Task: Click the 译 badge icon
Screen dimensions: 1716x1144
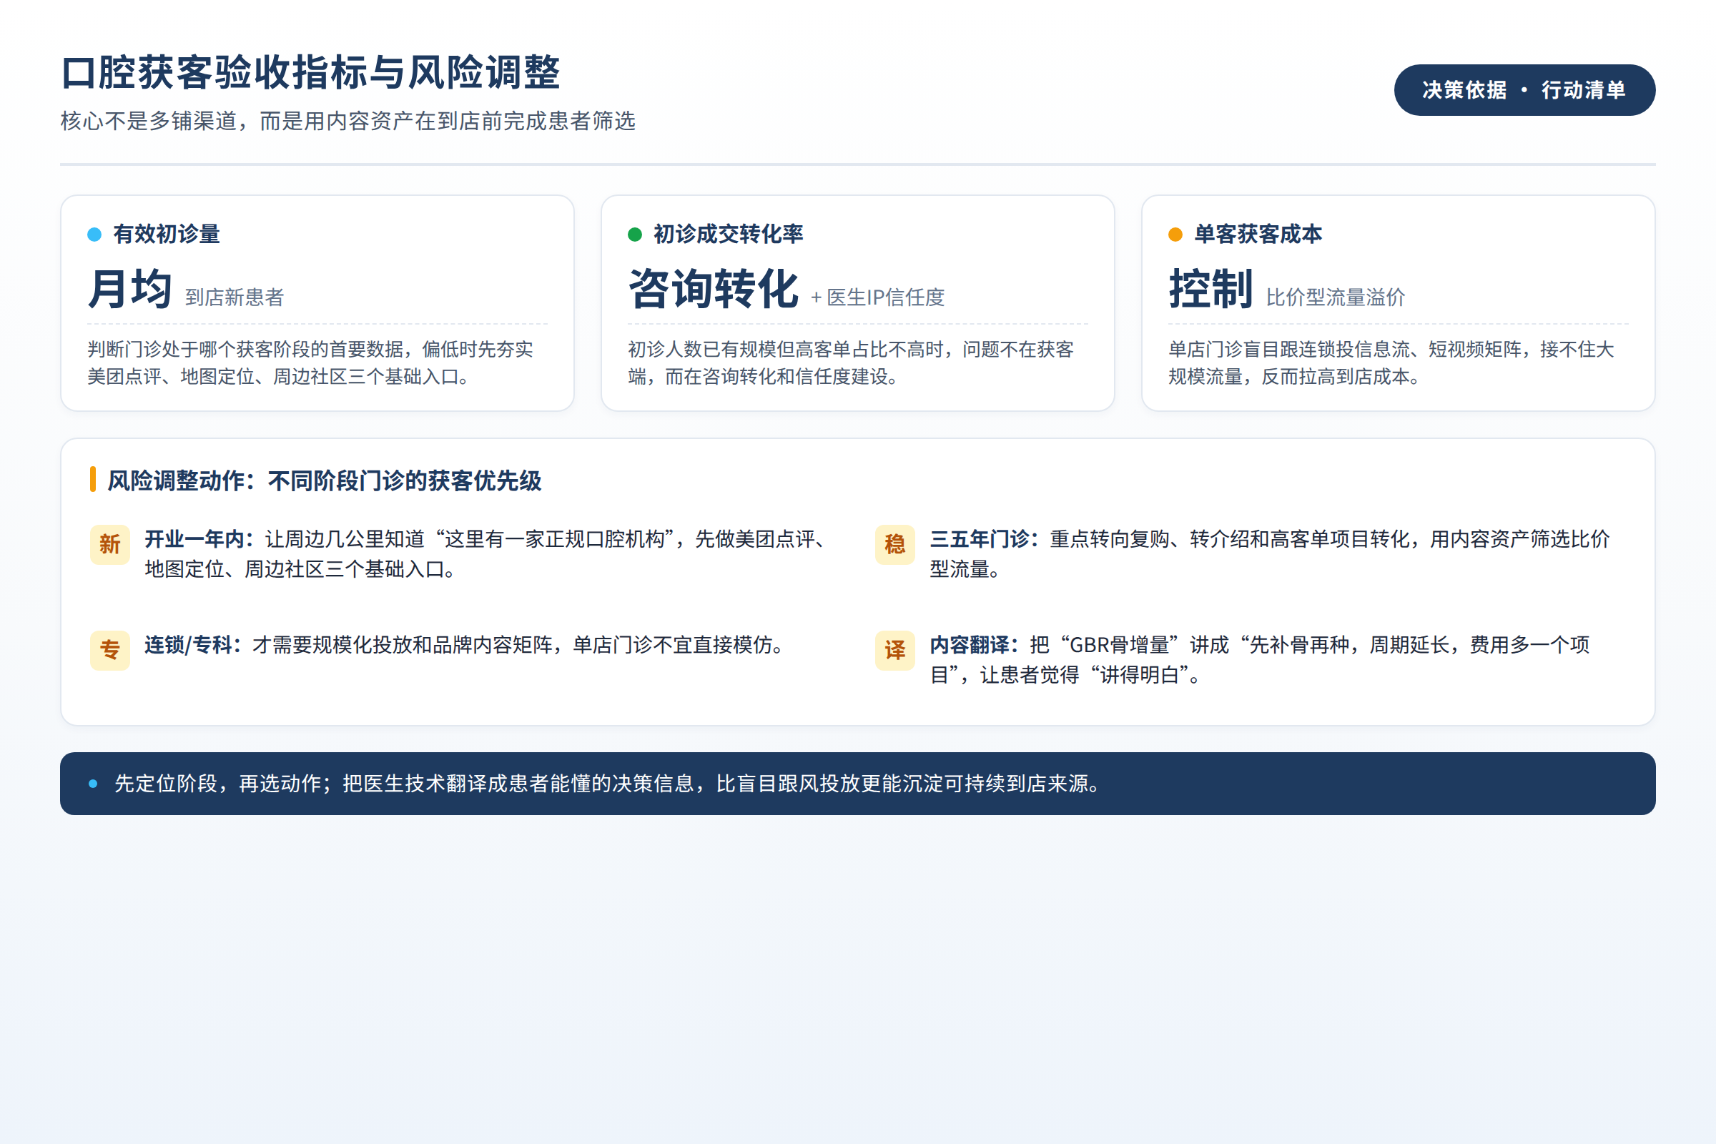Action: click(894, 650)
